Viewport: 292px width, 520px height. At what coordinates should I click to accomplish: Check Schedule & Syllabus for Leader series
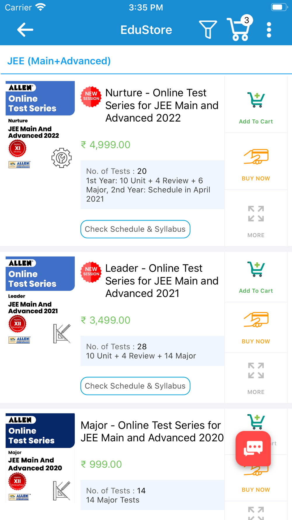(x=135, y=386)
